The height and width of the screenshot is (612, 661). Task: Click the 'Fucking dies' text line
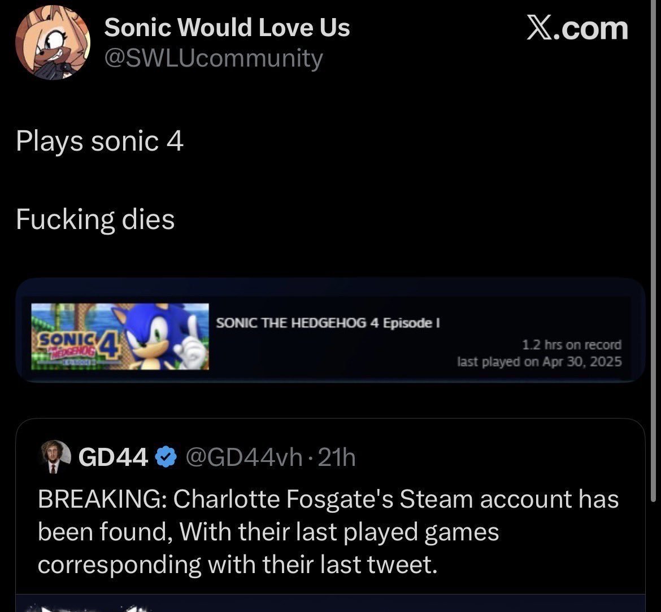95,219
